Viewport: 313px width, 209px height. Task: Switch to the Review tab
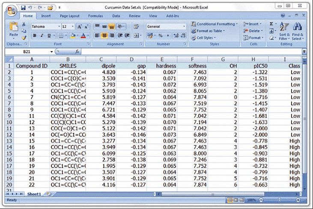click(134, 16)
